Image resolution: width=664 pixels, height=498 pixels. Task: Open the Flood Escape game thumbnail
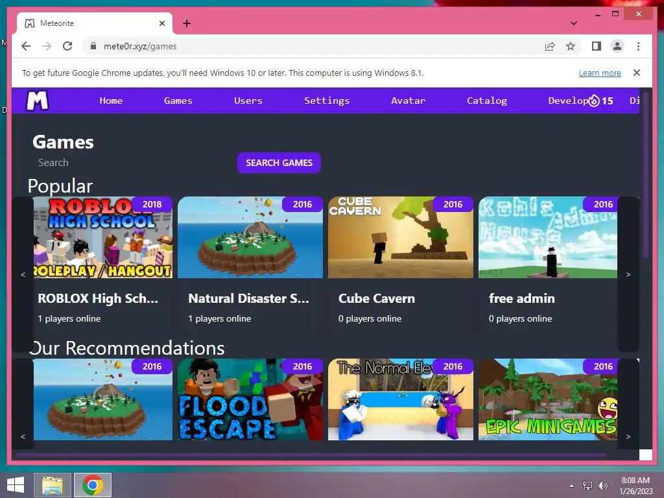coord(250,399)
